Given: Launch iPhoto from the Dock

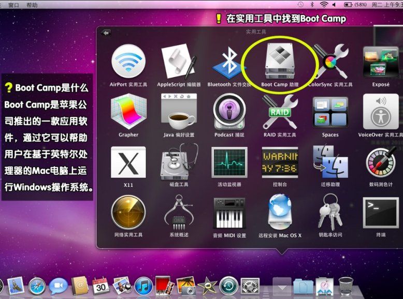Looking at the screenshot, I should tap(185, 286).
